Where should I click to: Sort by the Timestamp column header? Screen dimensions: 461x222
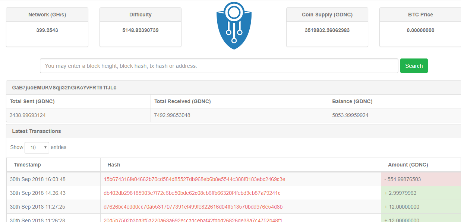(53, 165)
